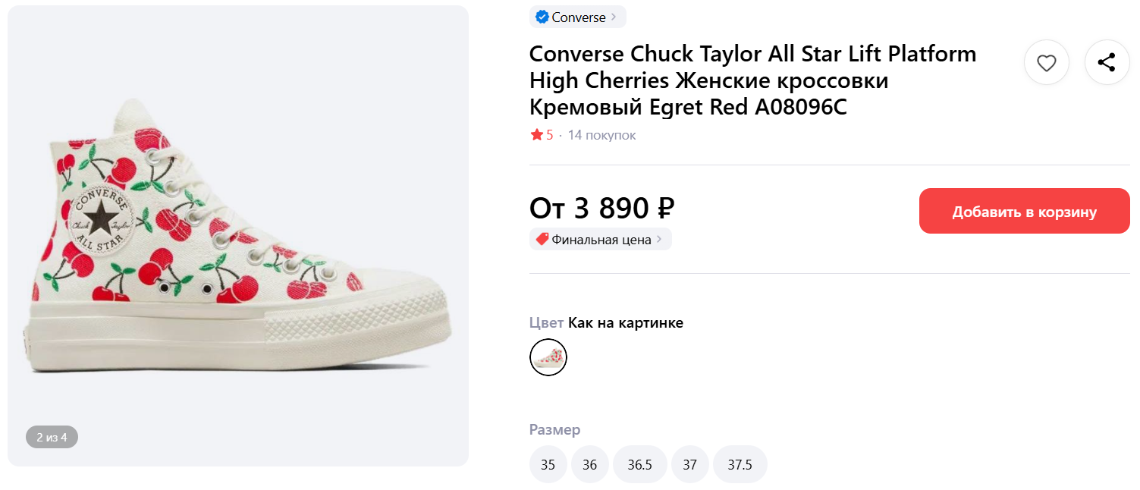Select size 37.5
Viewport: 1140px width, 490px height.
(740, 464)
